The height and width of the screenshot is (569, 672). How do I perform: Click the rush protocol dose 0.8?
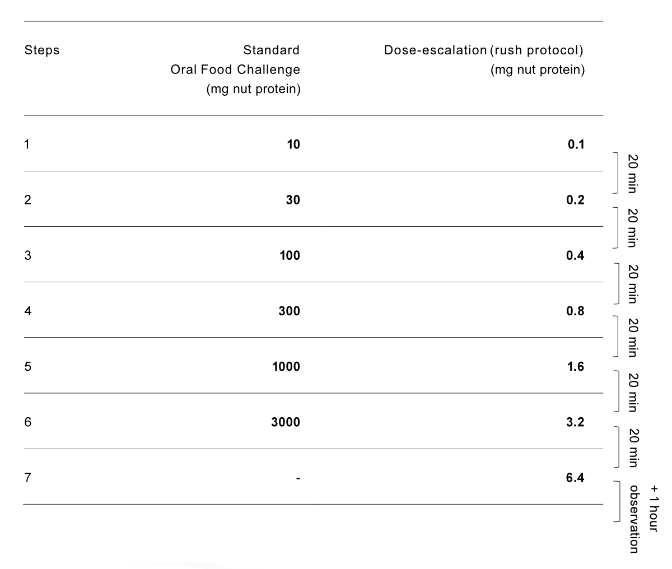coord(576,311)
